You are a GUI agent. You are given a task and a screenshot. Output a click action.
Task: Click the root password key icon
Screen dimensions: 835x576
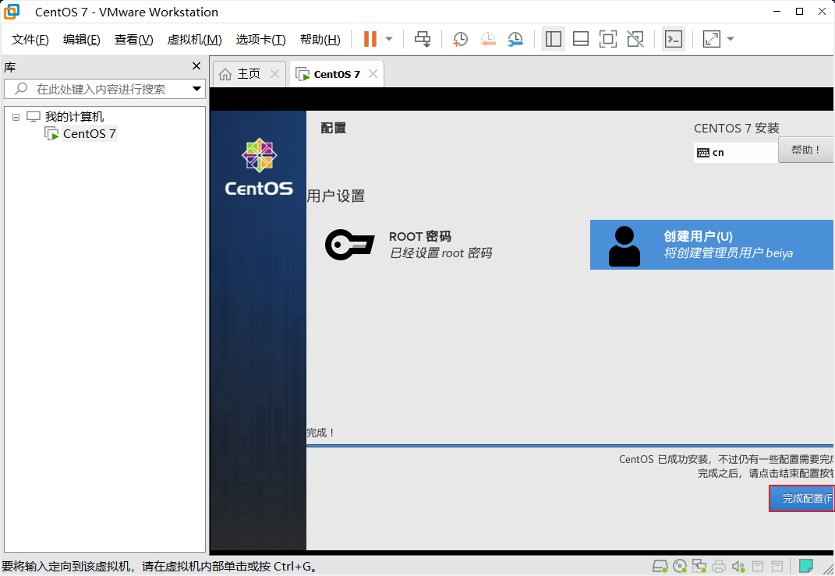click(x=349, y=244)
